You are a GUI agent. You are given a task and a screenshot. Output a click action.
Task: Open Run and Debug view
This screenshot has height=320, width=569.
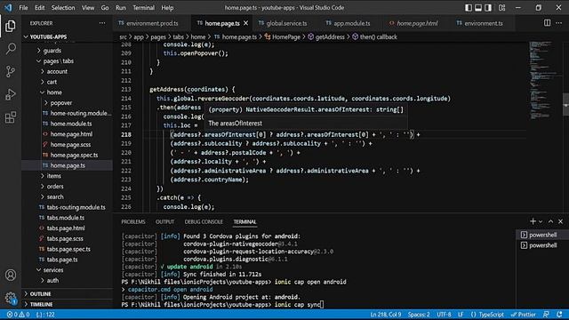11,94
